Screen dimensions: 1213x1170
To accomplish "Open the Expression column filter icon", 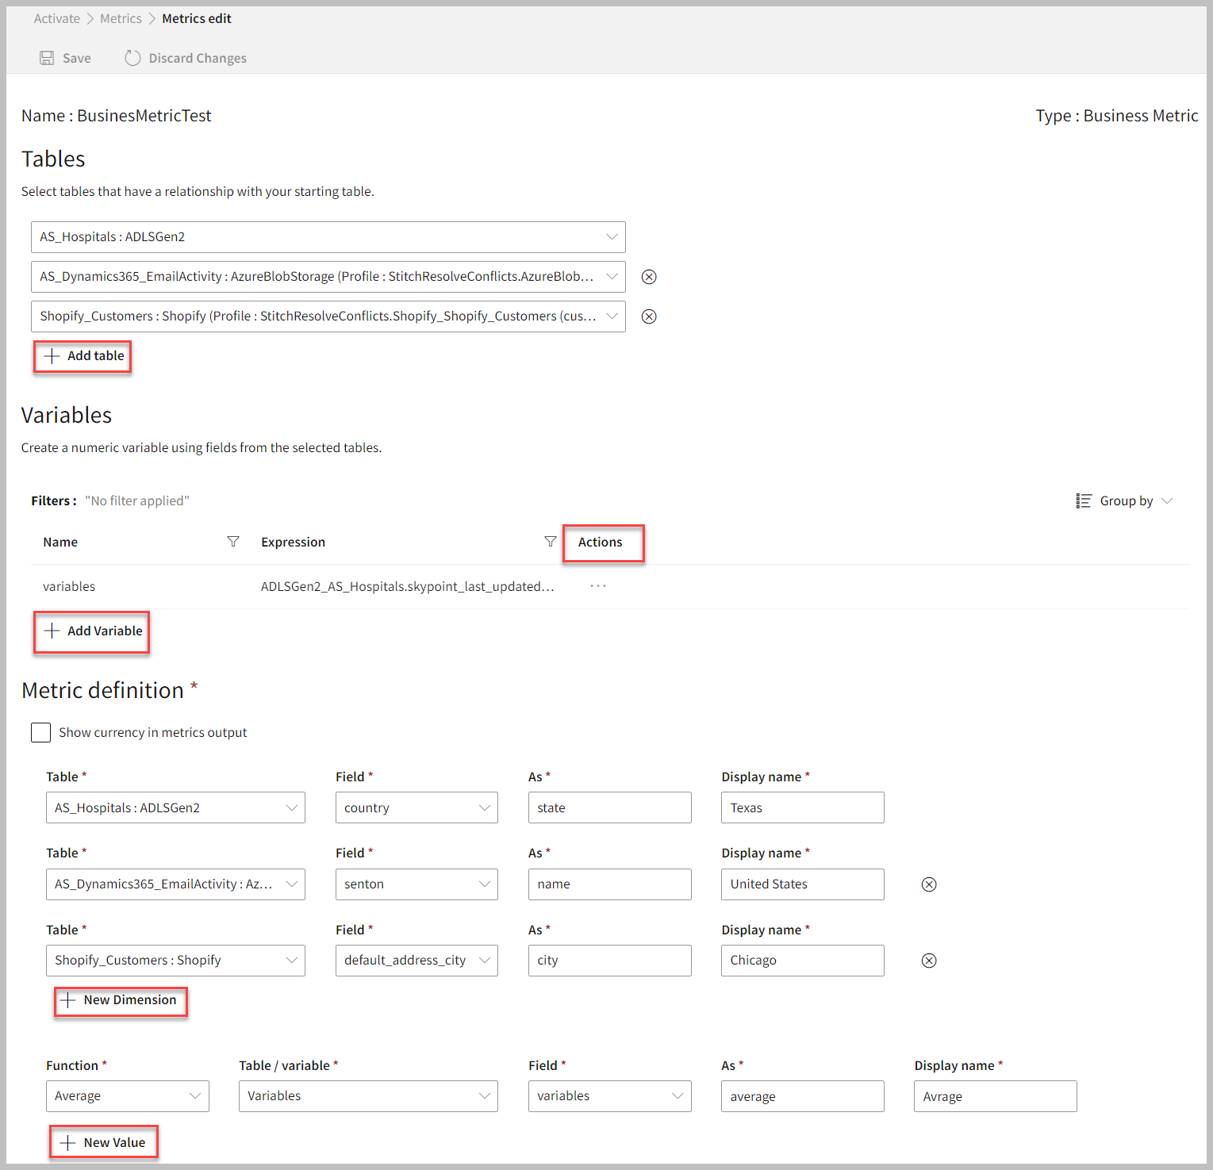I will pyautogui.click(x=551, y=542).
